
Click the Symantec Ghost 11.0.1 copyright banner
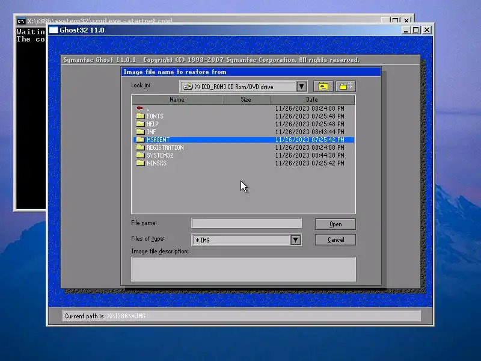[x=212, y=60]
